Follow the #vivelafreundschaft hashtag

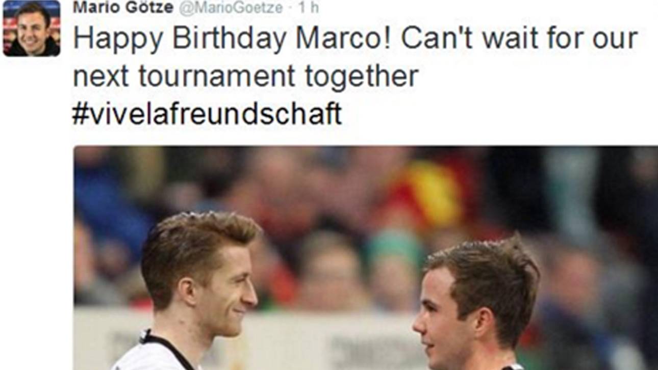click(x=207, y=114)
